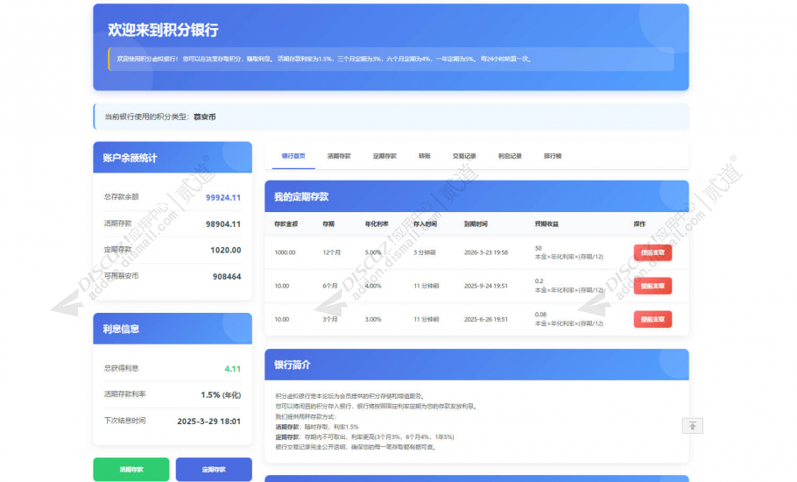Click the 账户余额统计 panel header
The height and width of the screenshot is (482, 797).
click(173, 158)
